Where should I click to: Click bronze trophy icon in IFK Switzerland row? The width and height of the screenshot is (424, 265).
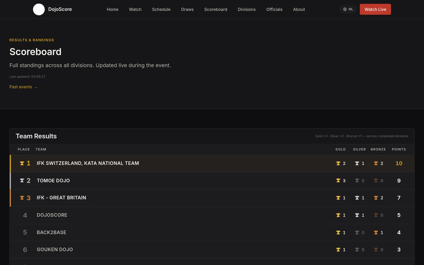tap(376, 163)
